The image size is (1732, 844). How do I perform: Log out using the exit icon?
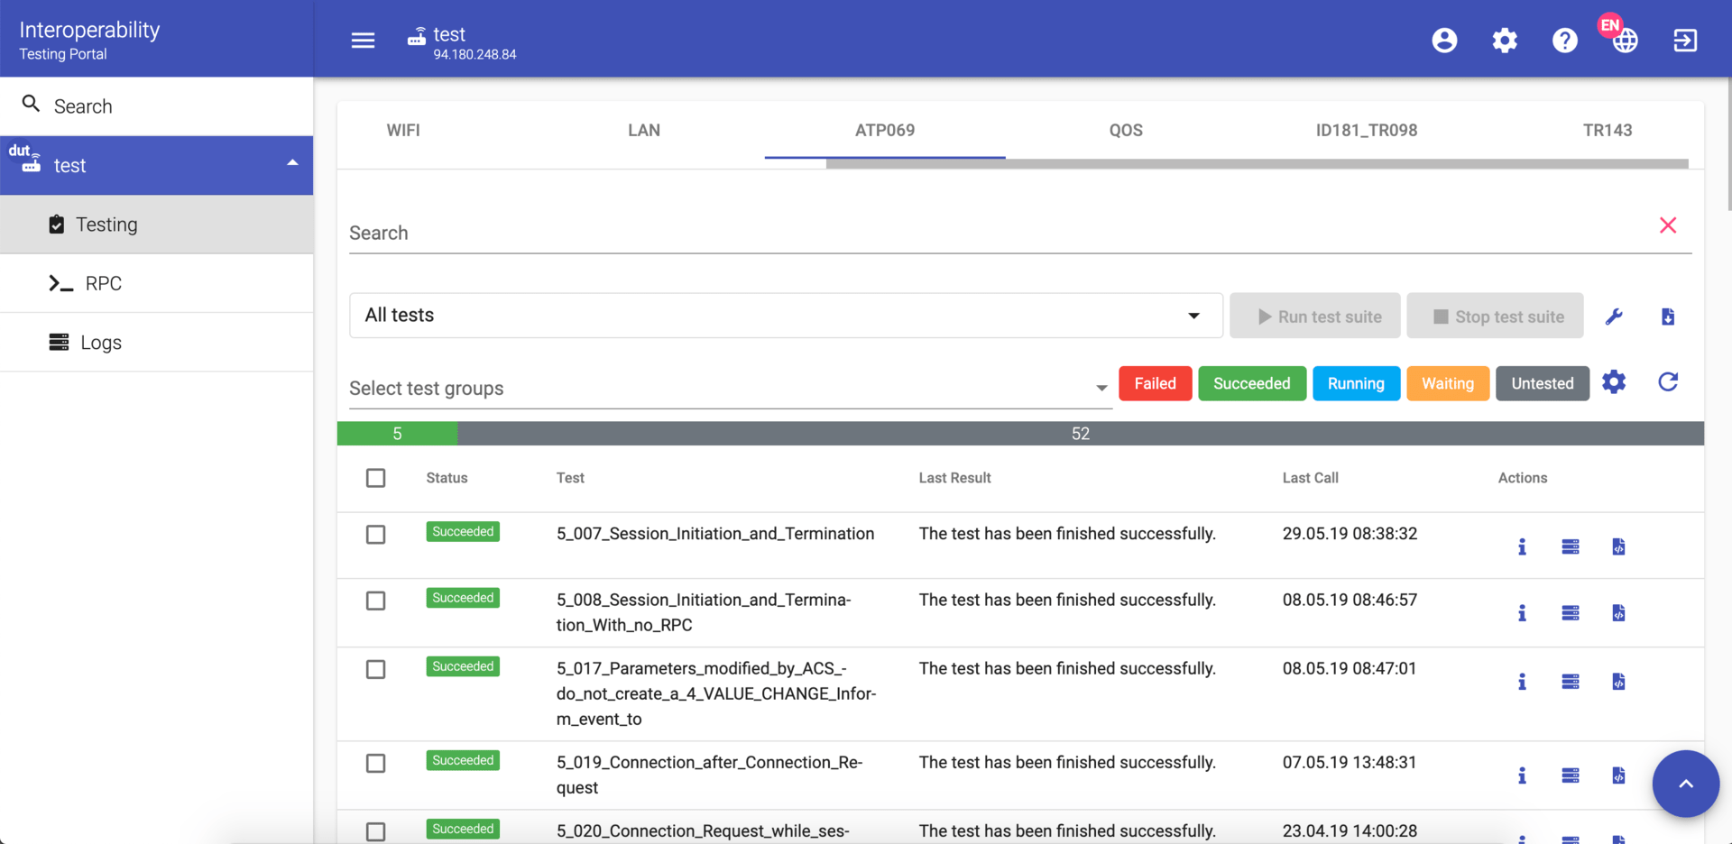(x=1685, y=41)
